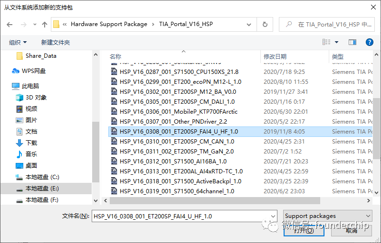
Task: Click the search box for TIA_Portal_V16_HSP
Action: 327,25
